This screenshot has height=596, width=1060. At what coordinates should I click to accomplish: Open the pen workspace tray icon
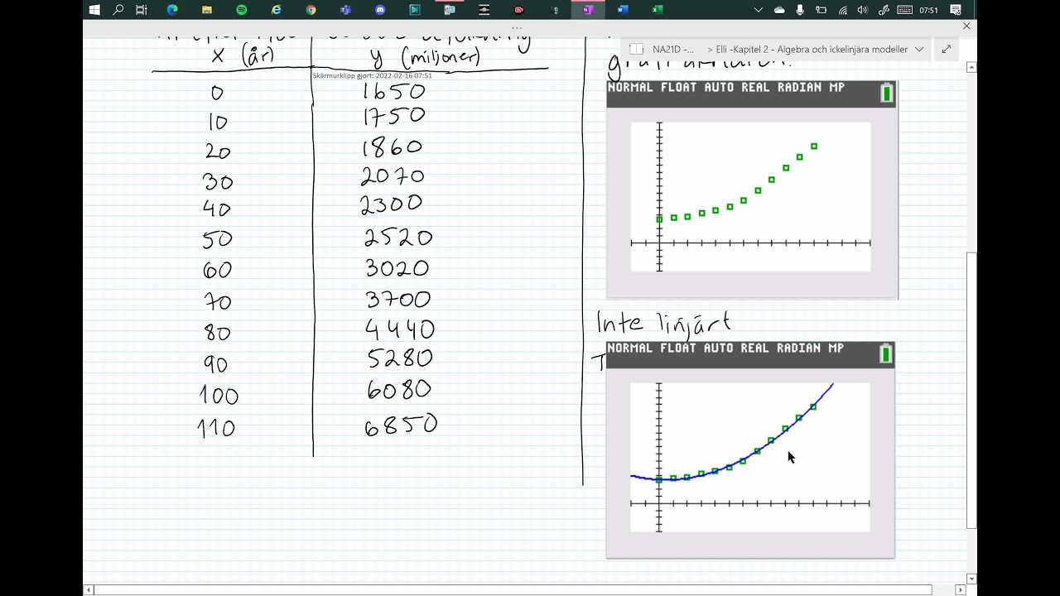coord(884,10)
